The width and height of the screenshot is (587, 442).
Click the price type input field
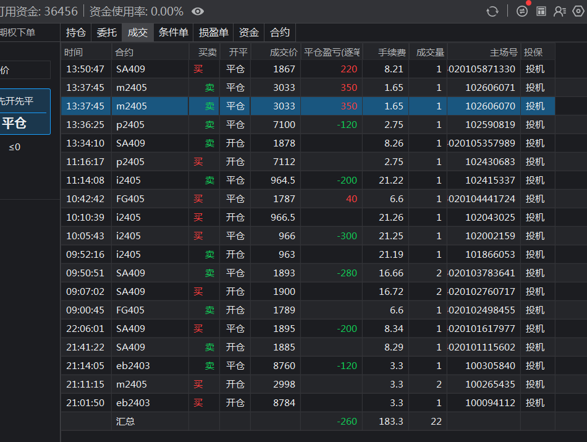click(25, 70)
